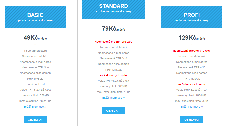The height and width of the screenshot is (129, 227).
Task: Click '1 500 MB prostoru' in BASIC
Action: pos(35,51)
